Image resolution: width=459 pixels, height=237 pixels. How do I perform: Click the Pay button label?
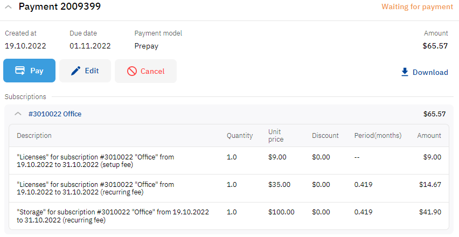[37, 71]
